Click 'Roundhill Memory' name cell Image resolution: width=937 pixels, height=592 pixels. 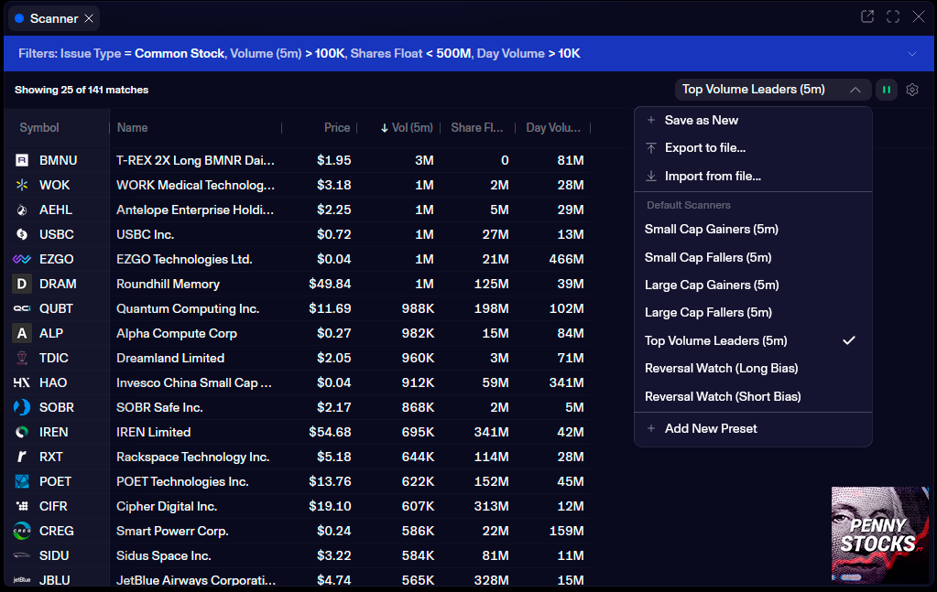coord(168,284)
